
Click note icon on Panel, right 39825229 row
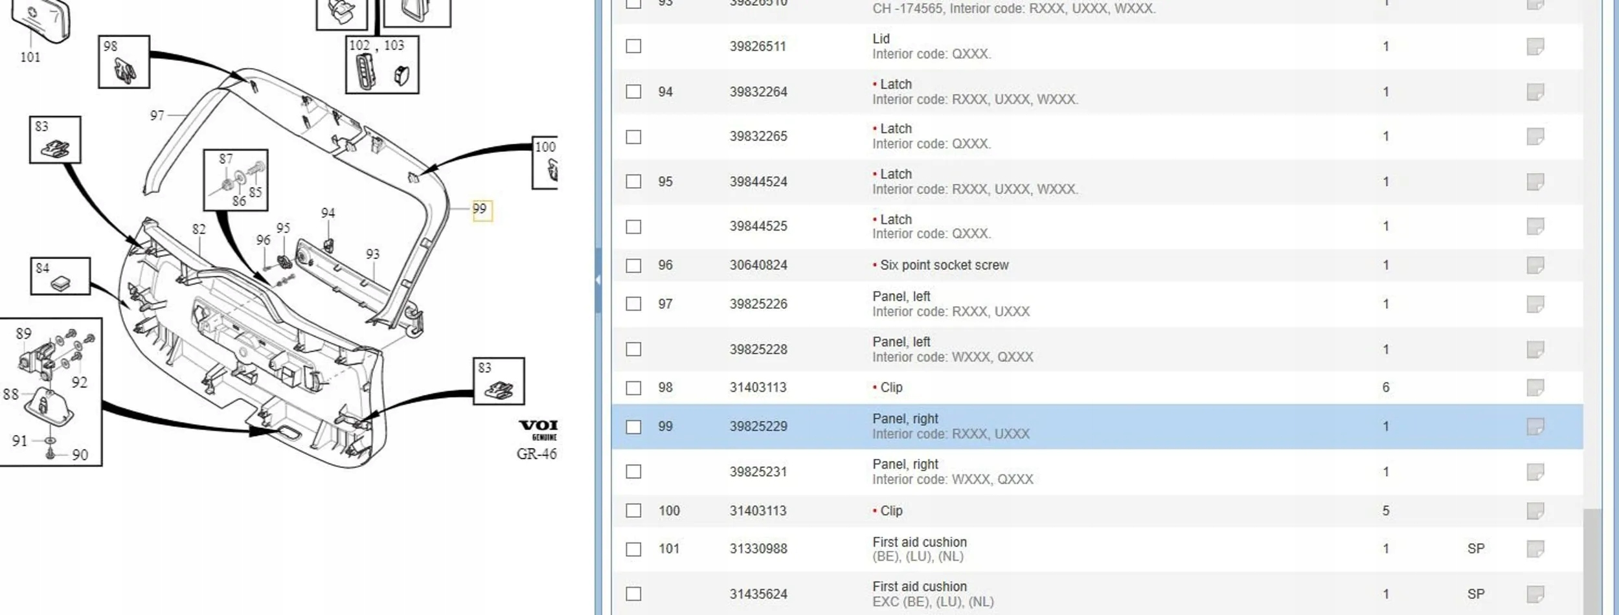[x=1535, y=427]
